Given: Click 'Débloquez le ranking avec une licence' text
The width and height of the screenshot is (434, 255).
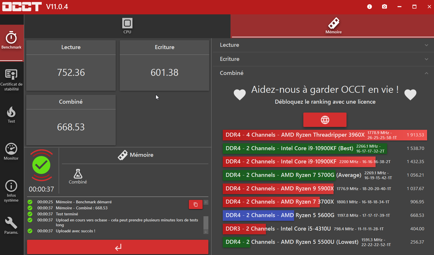Looking at the screenshot, I should [325, 102].
